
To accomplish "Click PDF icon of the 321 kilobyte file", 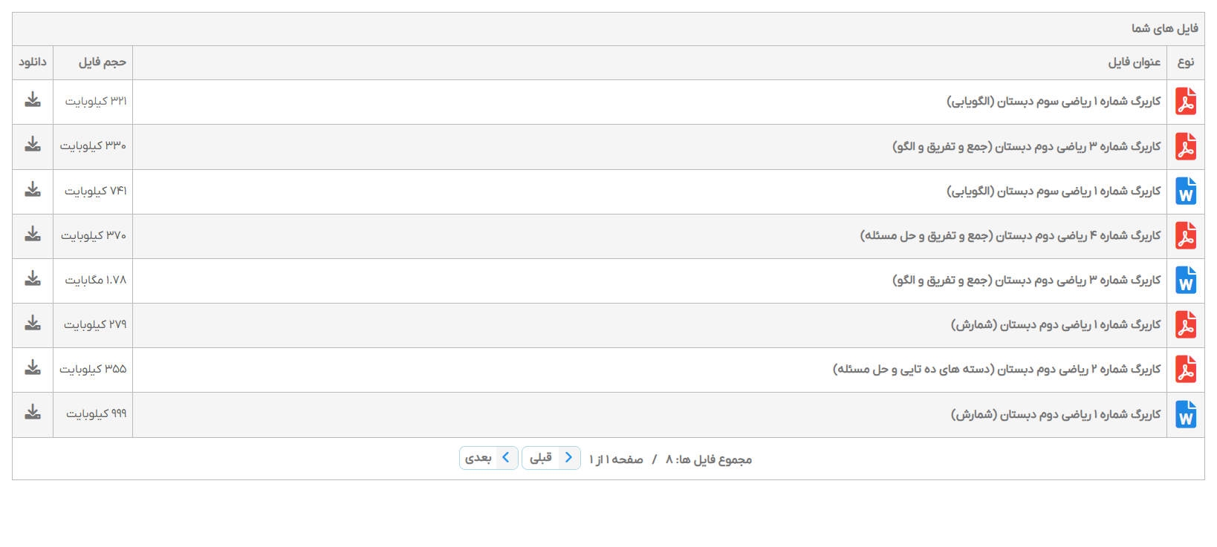I will 1186,102.
